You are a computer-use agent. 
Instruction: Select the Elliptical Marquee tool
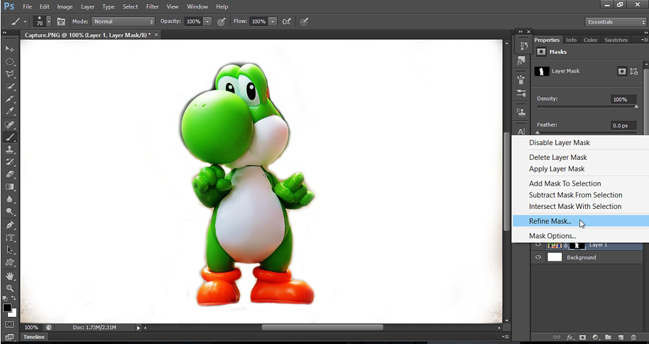point(9,62)
